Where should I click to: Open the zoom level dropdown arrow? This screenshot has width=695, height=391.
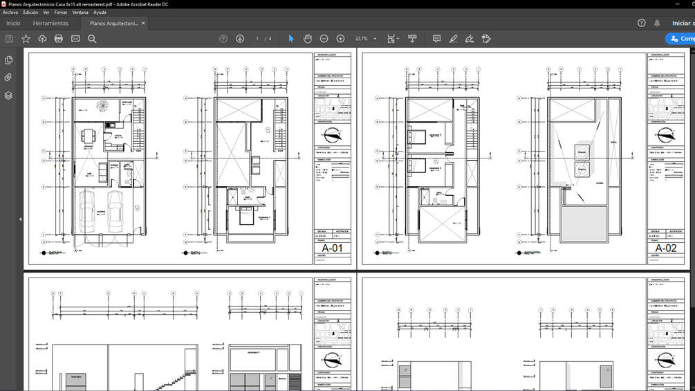(375, 39)
